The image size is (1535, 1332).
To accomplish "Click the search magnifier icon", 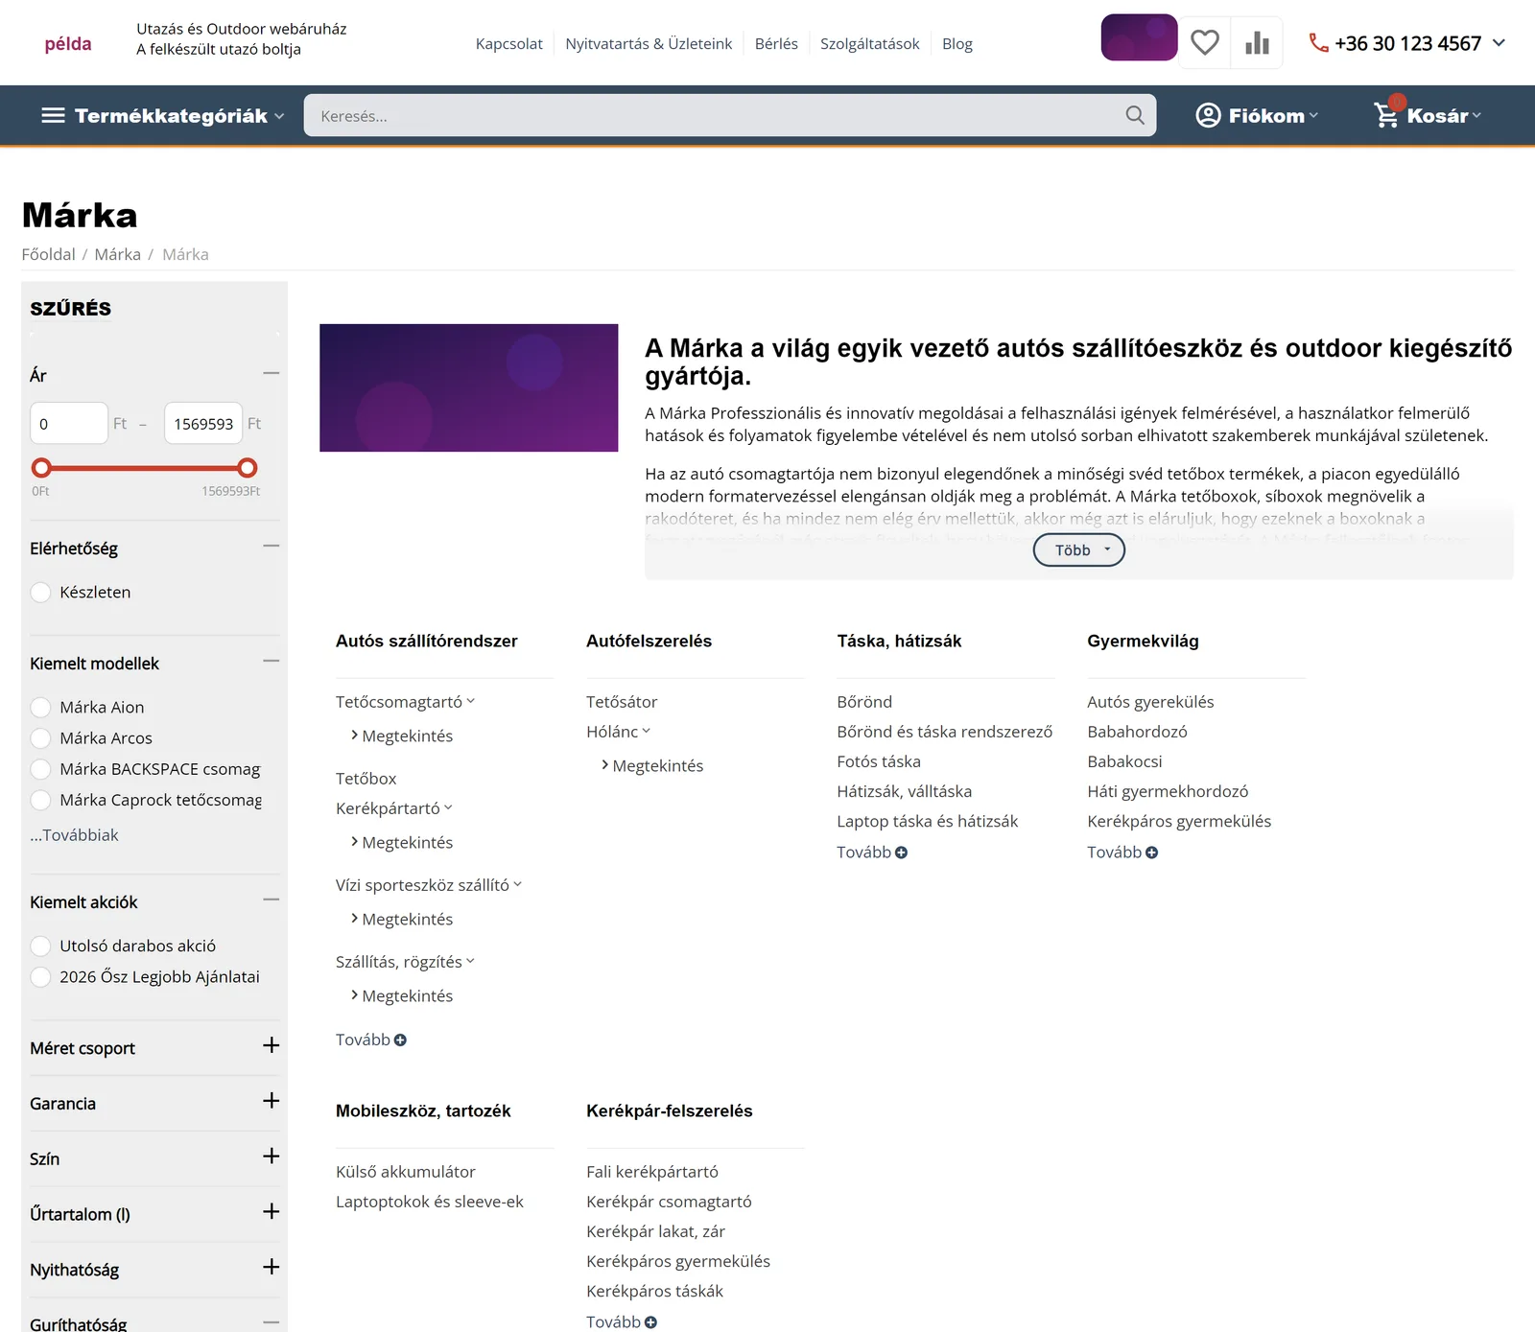I will point(1135,115).
